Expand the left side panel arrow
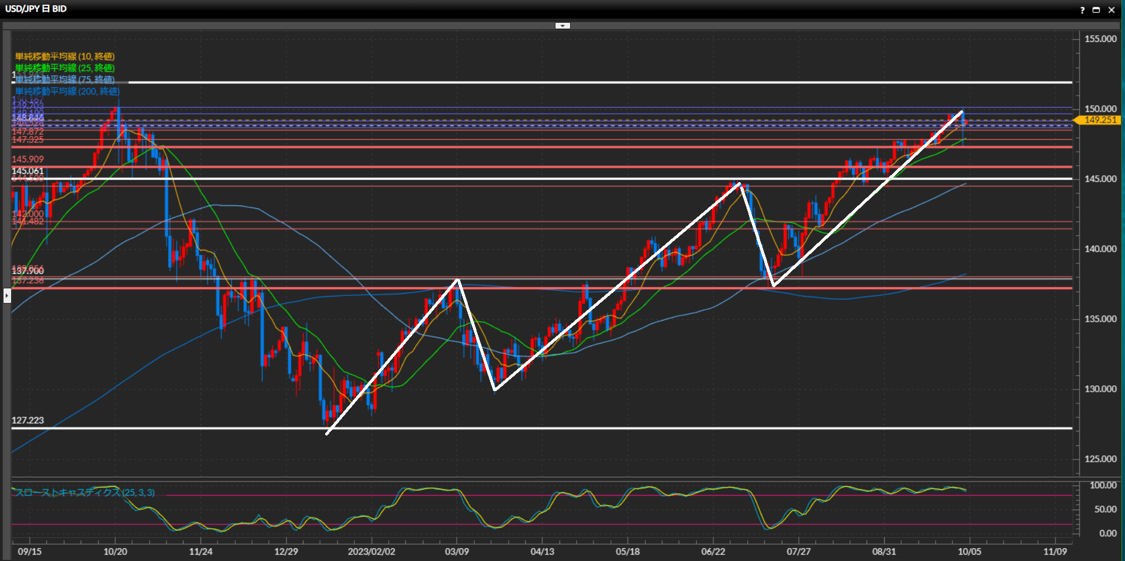1125x561 pixels. tap(7, 295)
